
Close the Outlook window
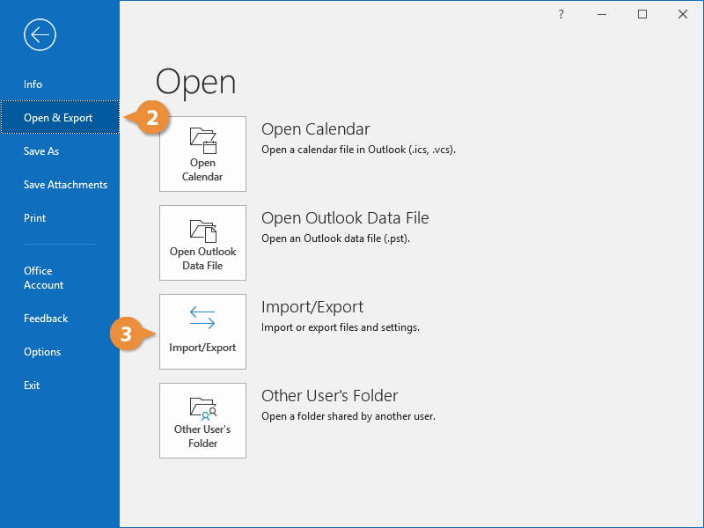(x=683, y=14)
